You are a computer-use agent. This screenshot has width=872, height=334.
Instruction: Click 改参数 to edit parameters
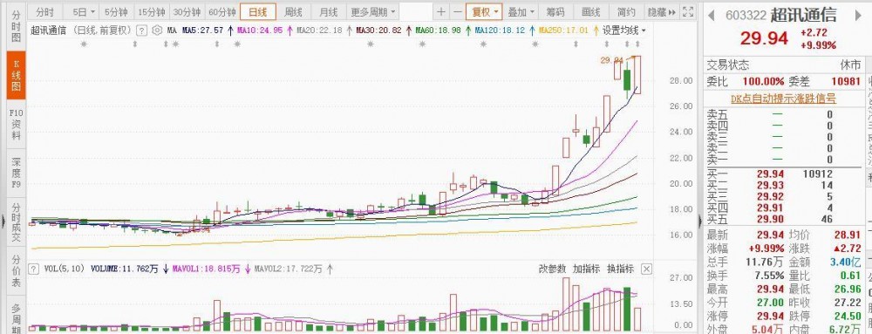(x=552, y=269)
